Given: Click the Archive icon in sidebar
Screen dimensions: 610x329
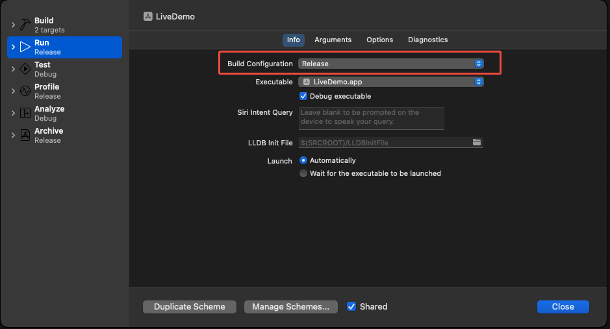Looking at the screenshot, I should [x=25, y=135].
